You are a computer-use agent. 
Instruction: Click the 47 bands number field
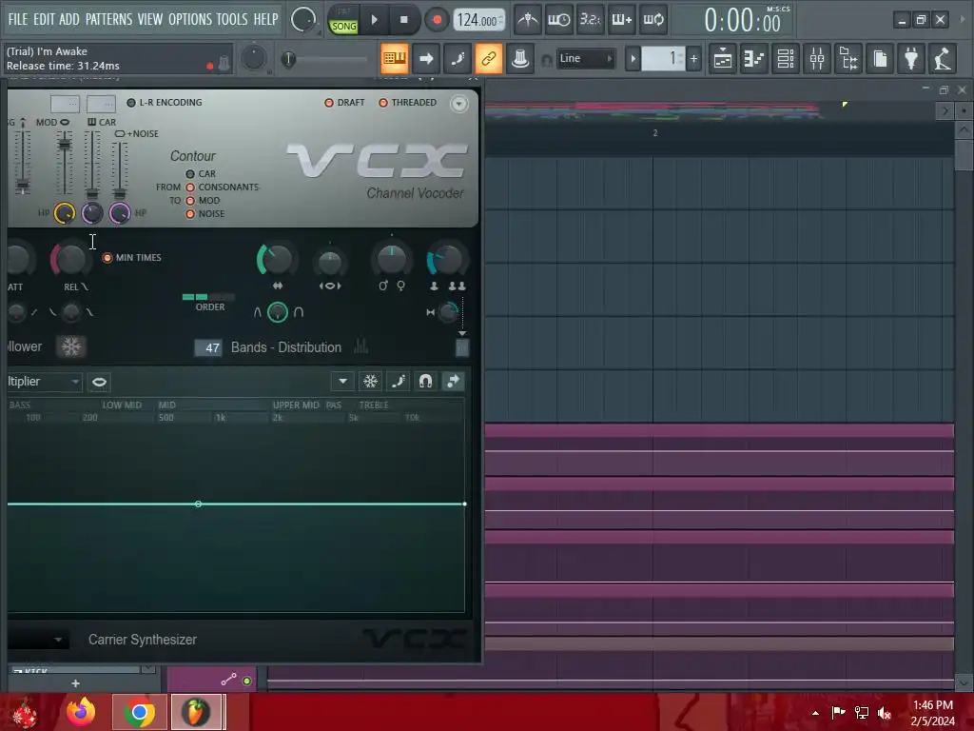pyautogui.click(x=208, y=347)
